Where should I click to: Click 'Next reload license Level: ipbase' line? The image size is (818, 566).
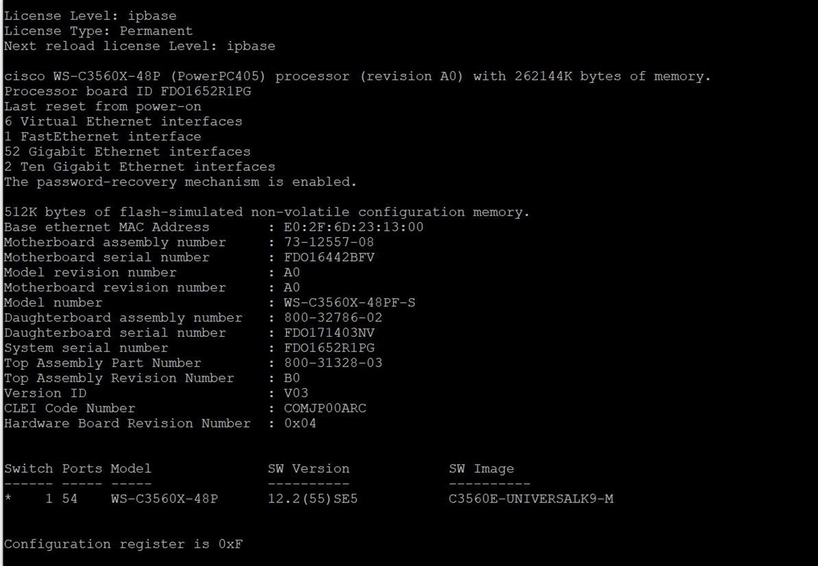click(140, 46)
